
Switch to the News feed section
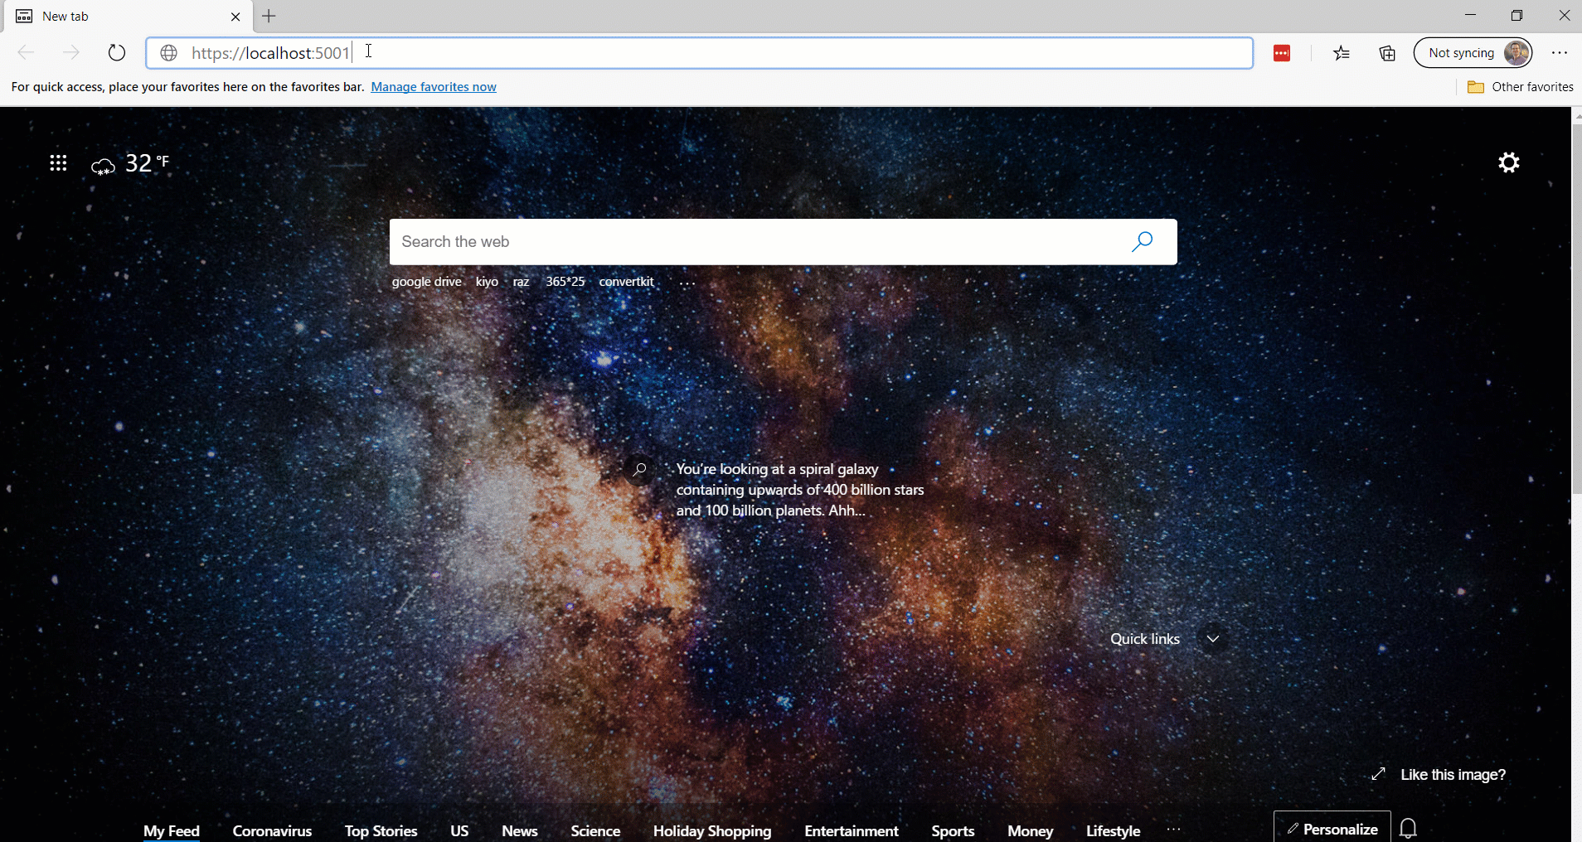[x=519, y=830]
